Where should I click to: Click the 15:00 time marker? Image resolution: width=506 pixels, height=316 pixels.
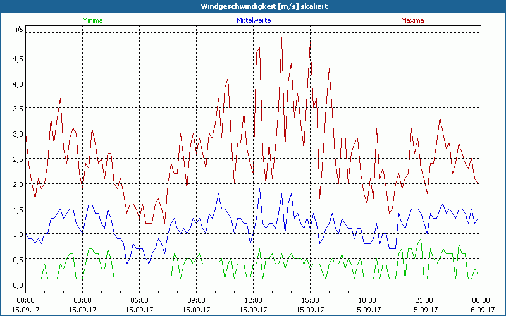[310, 300]
